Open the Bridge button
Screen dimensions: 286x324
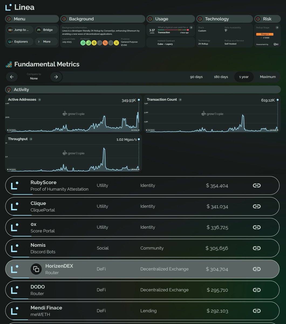tap(46, 30)
